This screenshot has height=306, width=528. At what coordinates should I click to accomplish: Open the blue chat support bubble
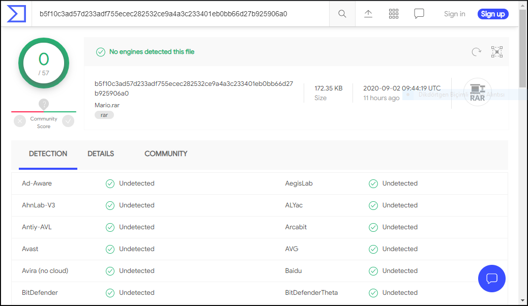[492, 279]
